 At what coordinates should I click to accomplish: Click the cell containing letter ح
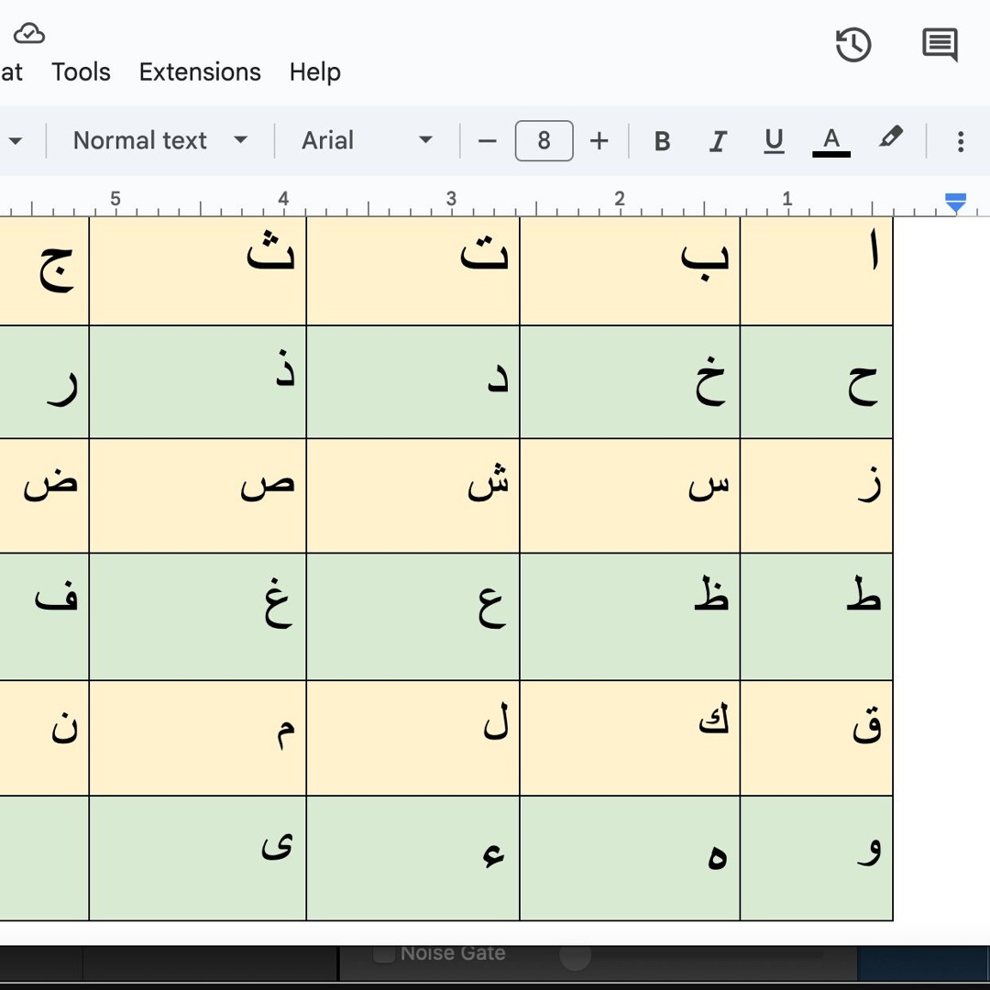click(817, 382)
